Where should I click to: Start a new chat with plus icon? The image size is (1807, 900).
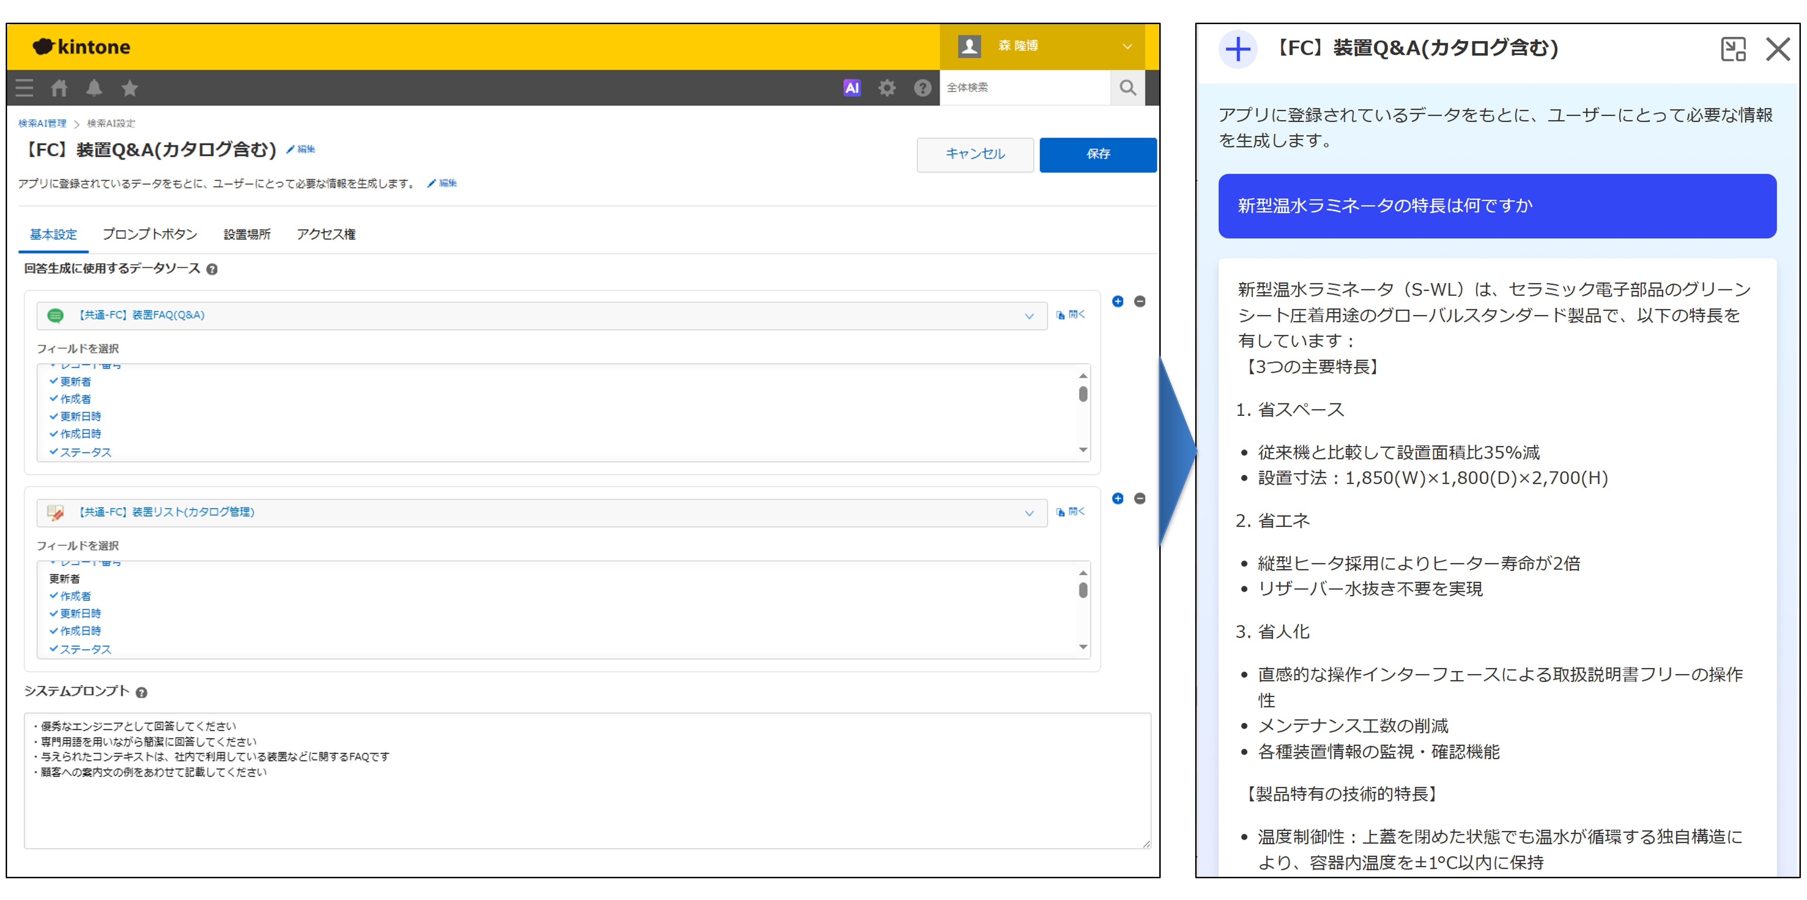pyautogui.click(x=1237, y=49)
